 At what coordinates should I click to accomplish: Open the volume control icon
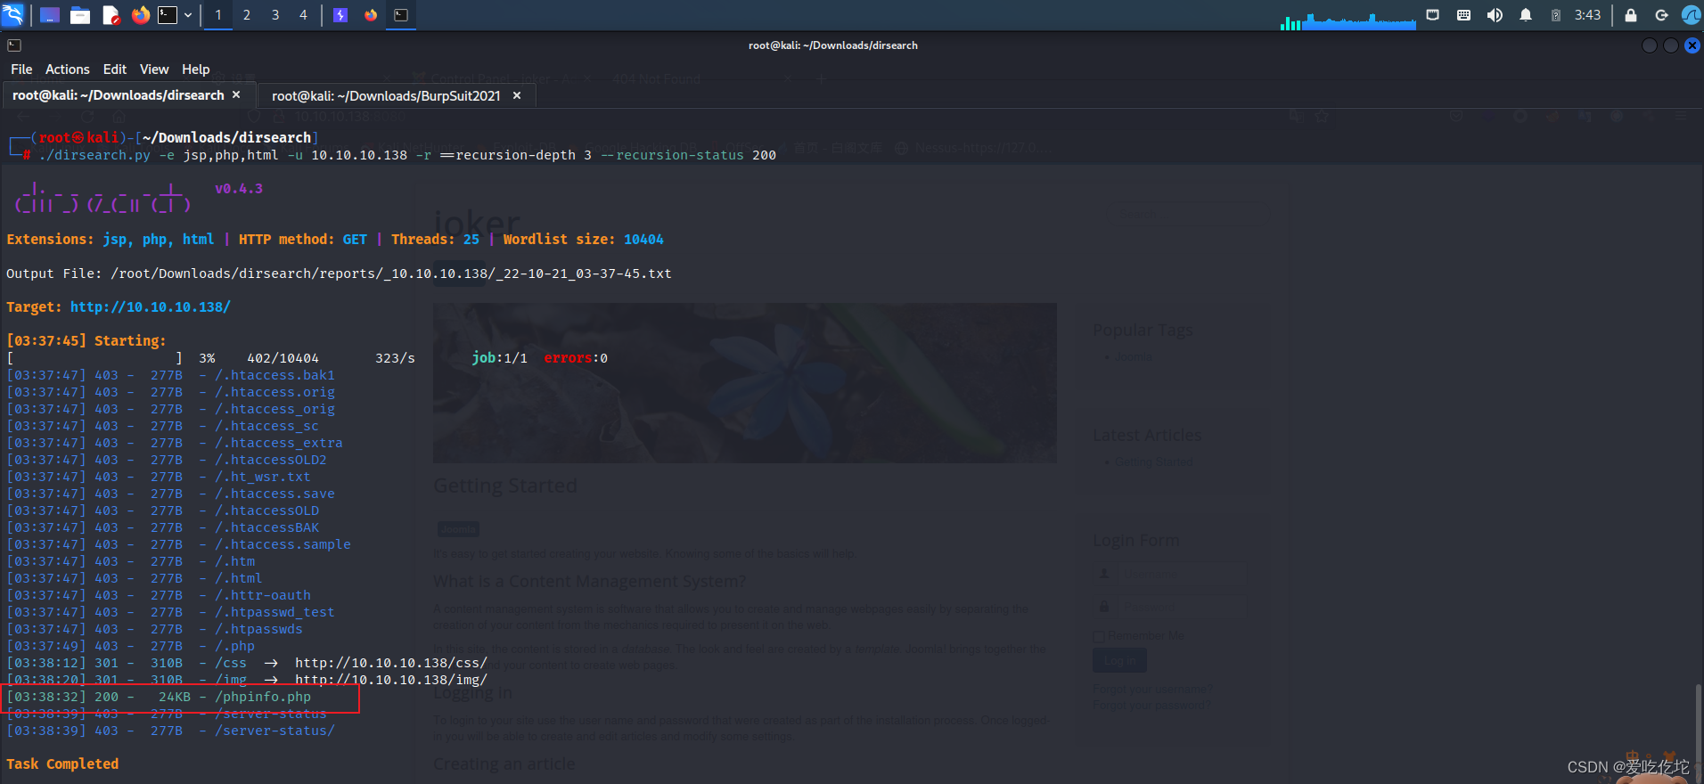tap(1495, 15)
